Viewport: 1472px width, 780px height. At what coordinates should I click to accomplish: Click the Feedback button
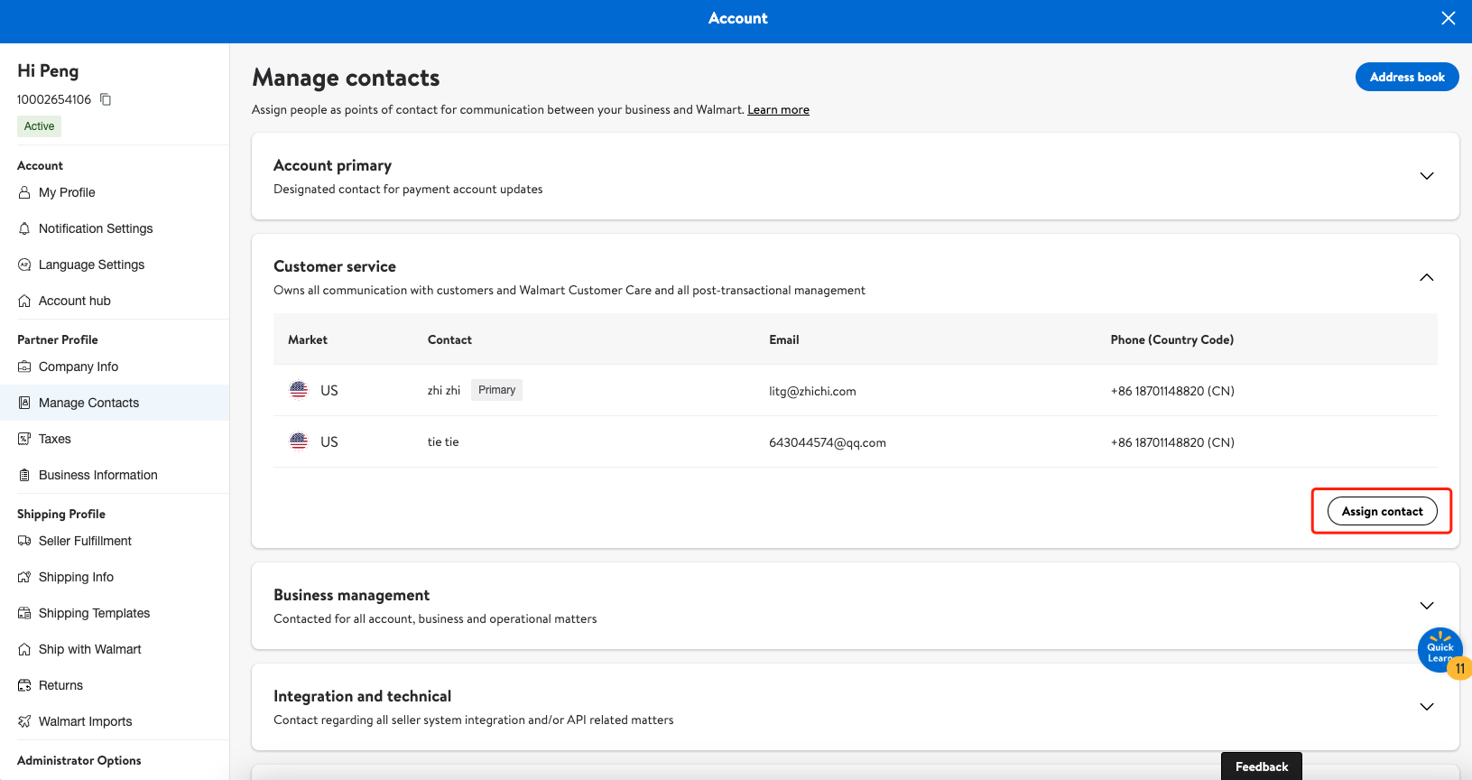point(1262,766)
